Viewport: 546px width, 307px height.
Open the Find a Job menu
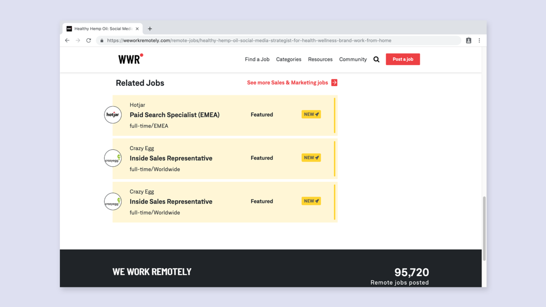257,59
